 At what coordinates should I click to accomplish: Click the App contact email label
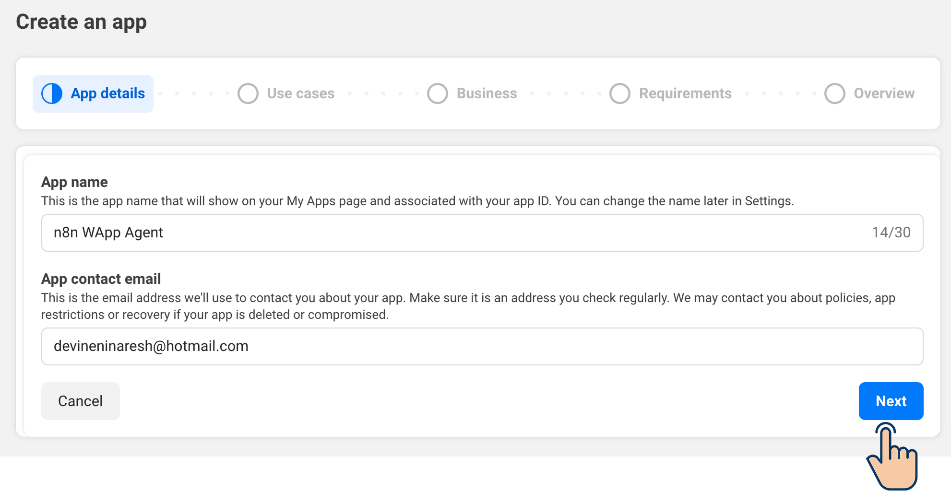(x=101, y=279)
